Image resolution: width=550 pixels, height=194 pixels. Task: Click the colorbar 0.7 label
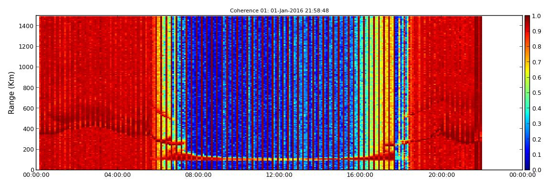(x=537, y=62)
